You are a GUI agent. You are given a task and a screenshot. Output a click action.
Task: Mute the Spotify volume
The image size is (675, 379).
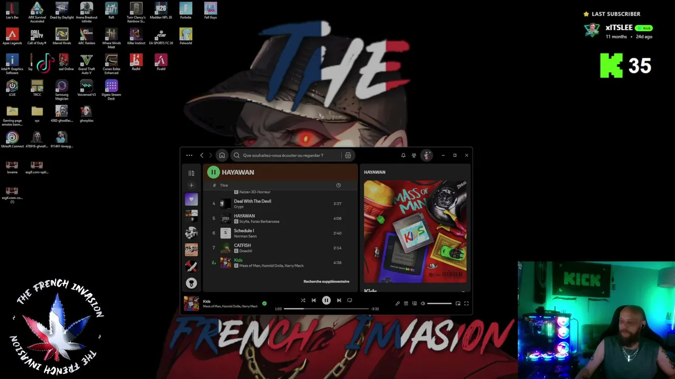pyautogui.click(x=422, y=304)
